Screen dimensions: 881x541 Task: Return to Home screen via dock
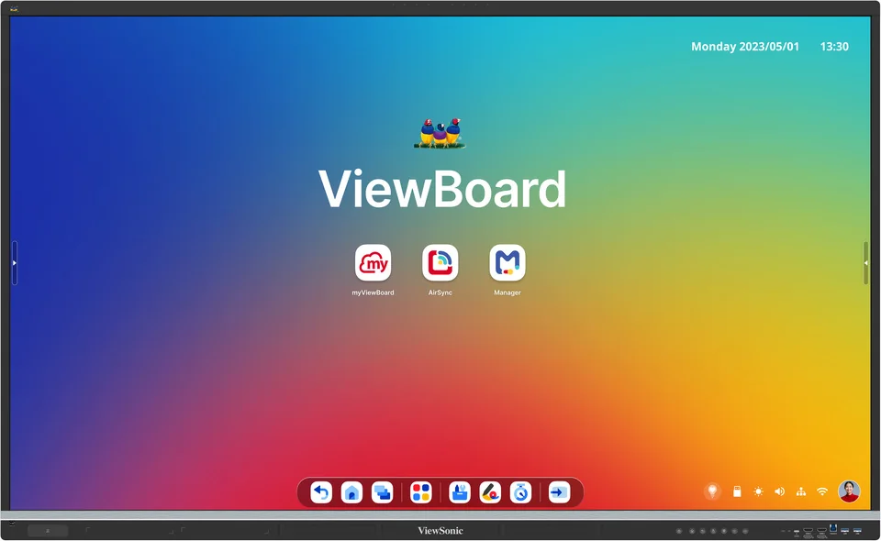click(351, 492)
